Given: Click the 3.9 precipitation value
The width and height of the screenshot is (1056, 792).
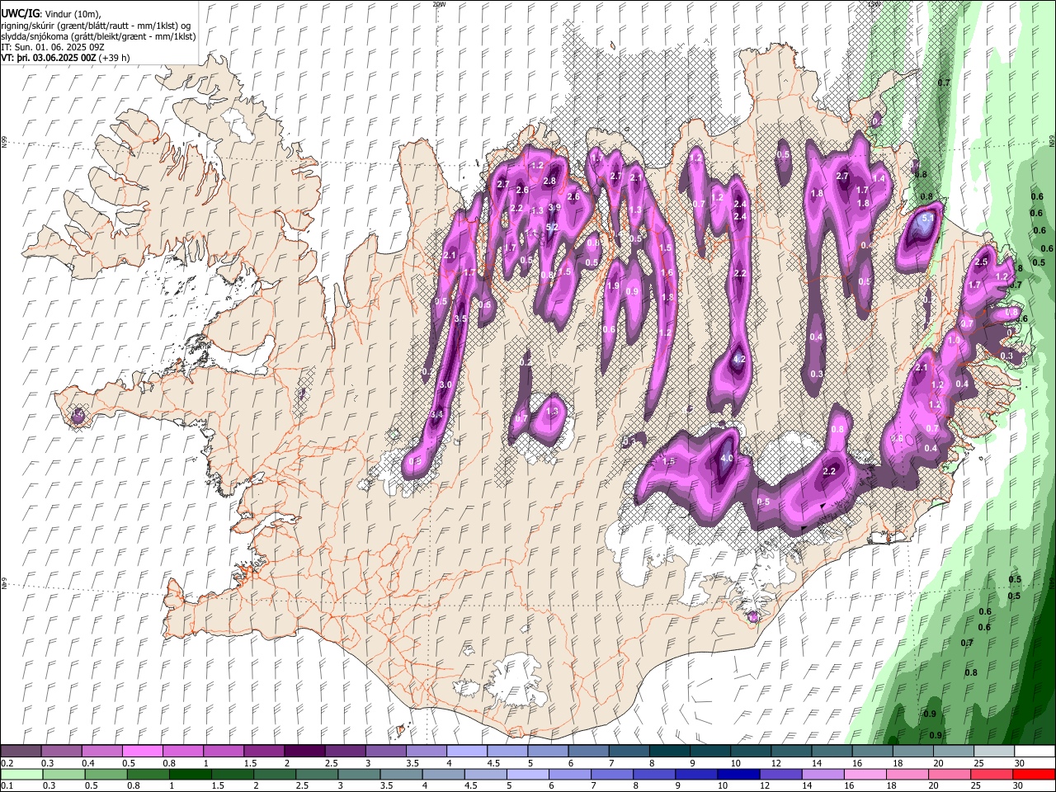Looking at the screenshot, I should (555, 207).
